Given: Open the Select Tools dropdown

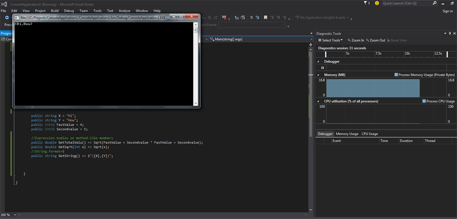Looking at the screenshot, I should coord(330,40).
